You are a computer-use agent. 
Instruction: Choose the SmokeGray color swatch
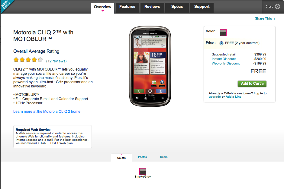143,172
